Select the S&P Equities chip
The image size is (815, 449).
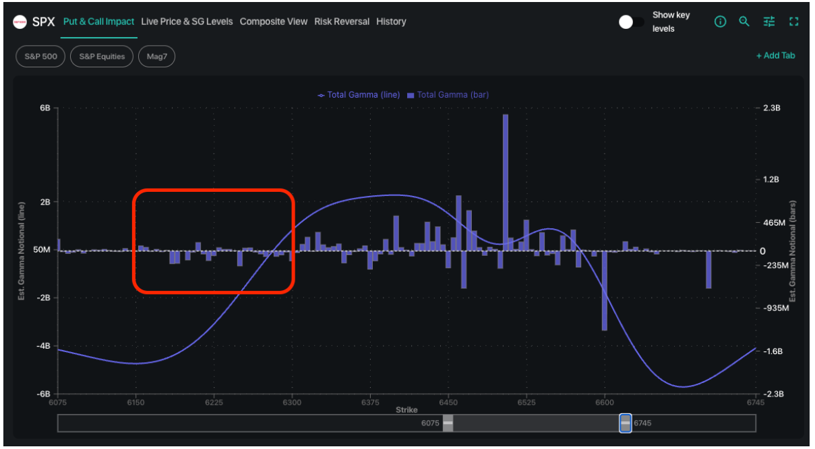pyautogui.click(x=102, y=57)
